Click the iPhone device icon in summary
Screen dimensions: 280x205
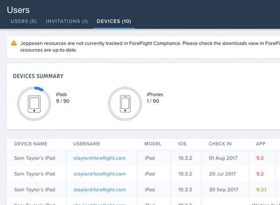[125, 104]
